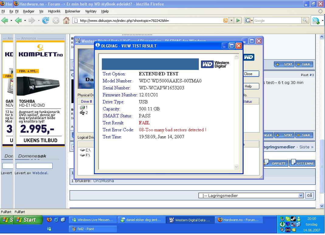This screenshot has height=235, width=325.
Task: Click test result pane scroll up arrow
Action: tap(236, 56)
